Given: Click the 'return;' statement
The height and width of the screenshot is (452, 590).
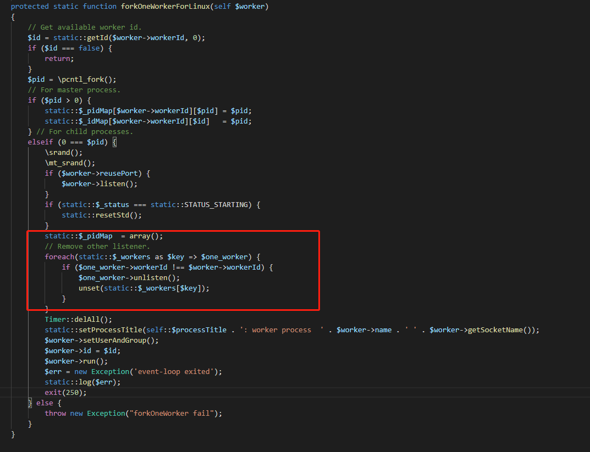Looking at the screenshot, I should point(59,59).
